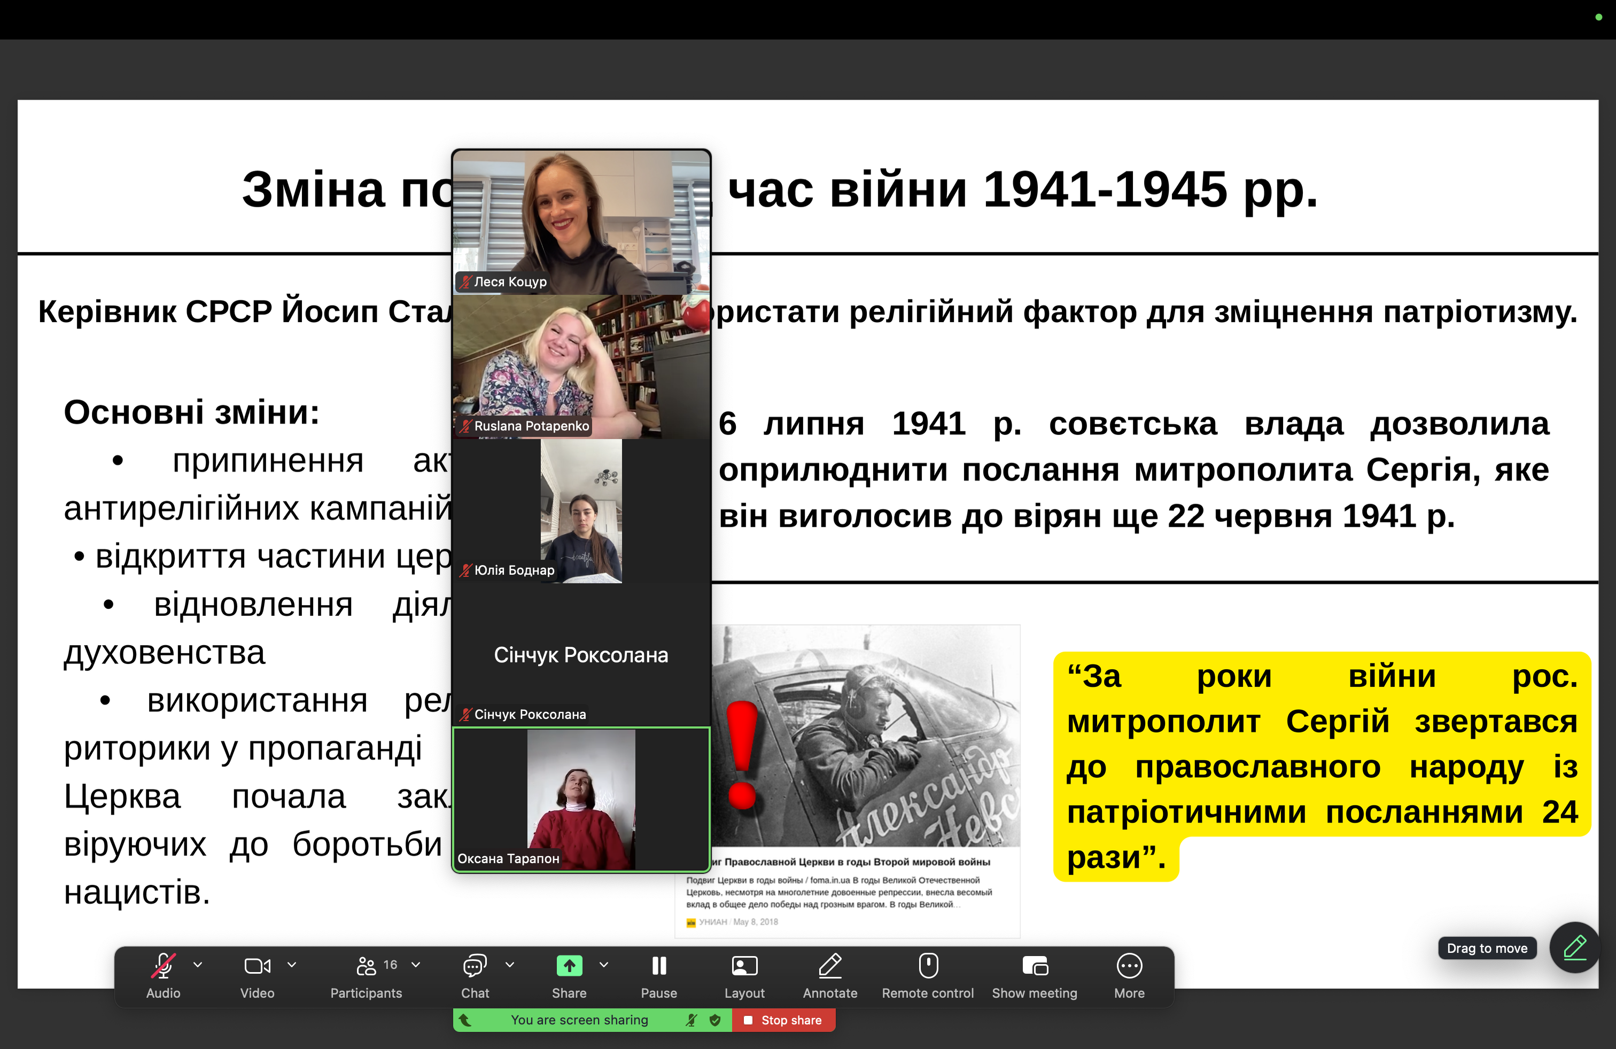
Task: Unmute the microphone with the Audio icon
Action: (x=163, y=966)
